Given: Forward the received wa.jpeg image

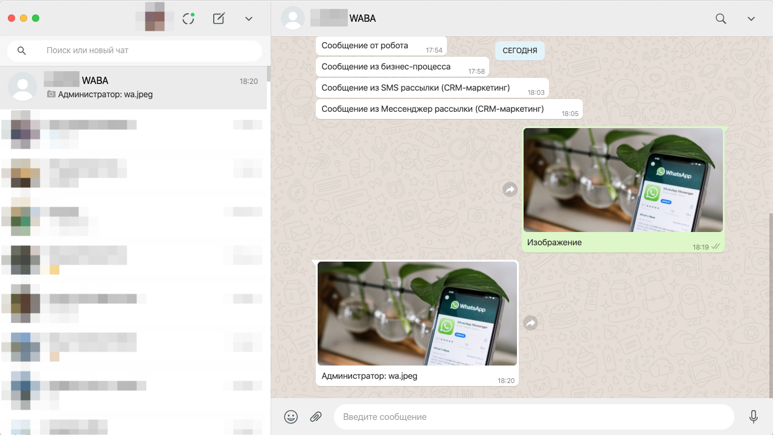Looking at the screenshot, I should (x=530, y=323).
